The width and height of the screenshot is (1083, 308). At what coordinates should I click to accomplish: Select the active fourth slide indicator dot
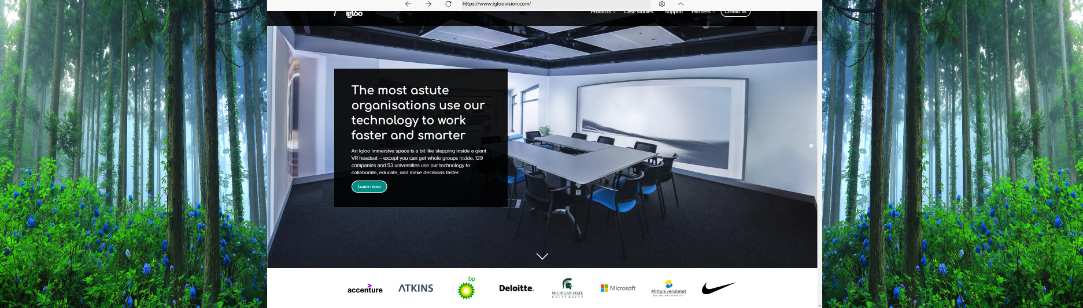point(811,146)
